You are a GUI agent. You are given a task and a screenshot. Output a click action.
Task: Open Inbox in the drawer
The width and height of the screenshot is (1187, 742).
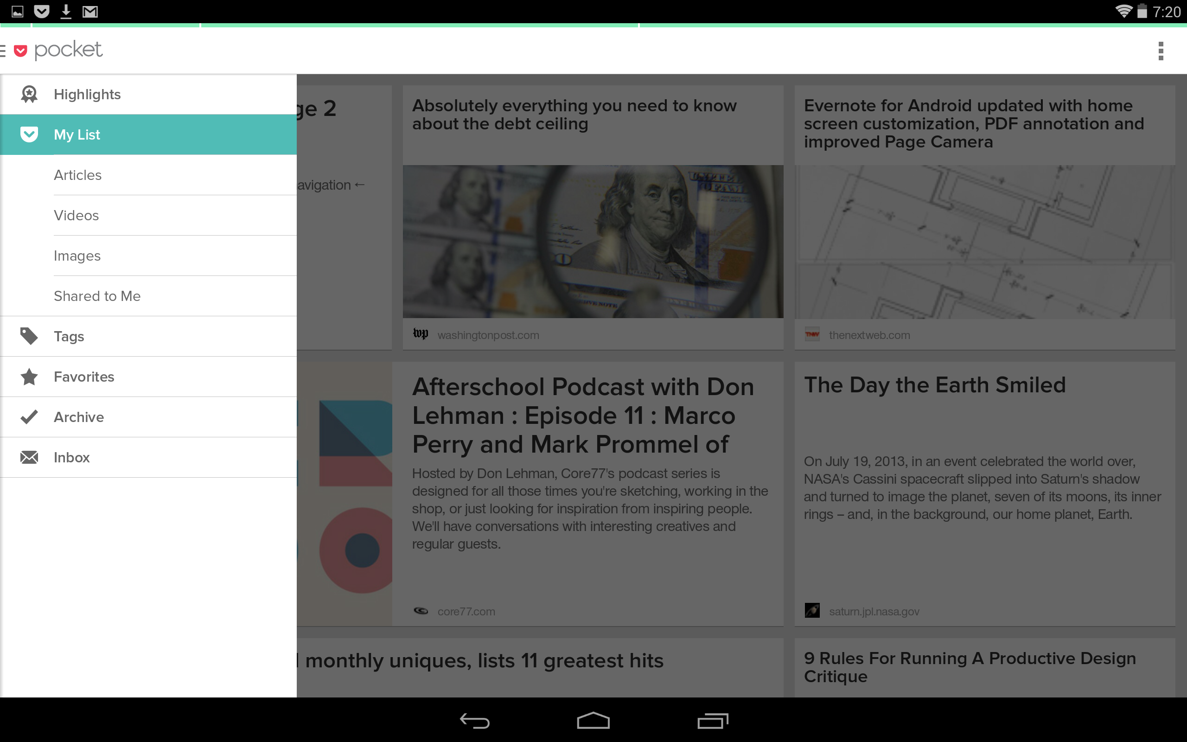pyautogui.click(x=148, y=457)
